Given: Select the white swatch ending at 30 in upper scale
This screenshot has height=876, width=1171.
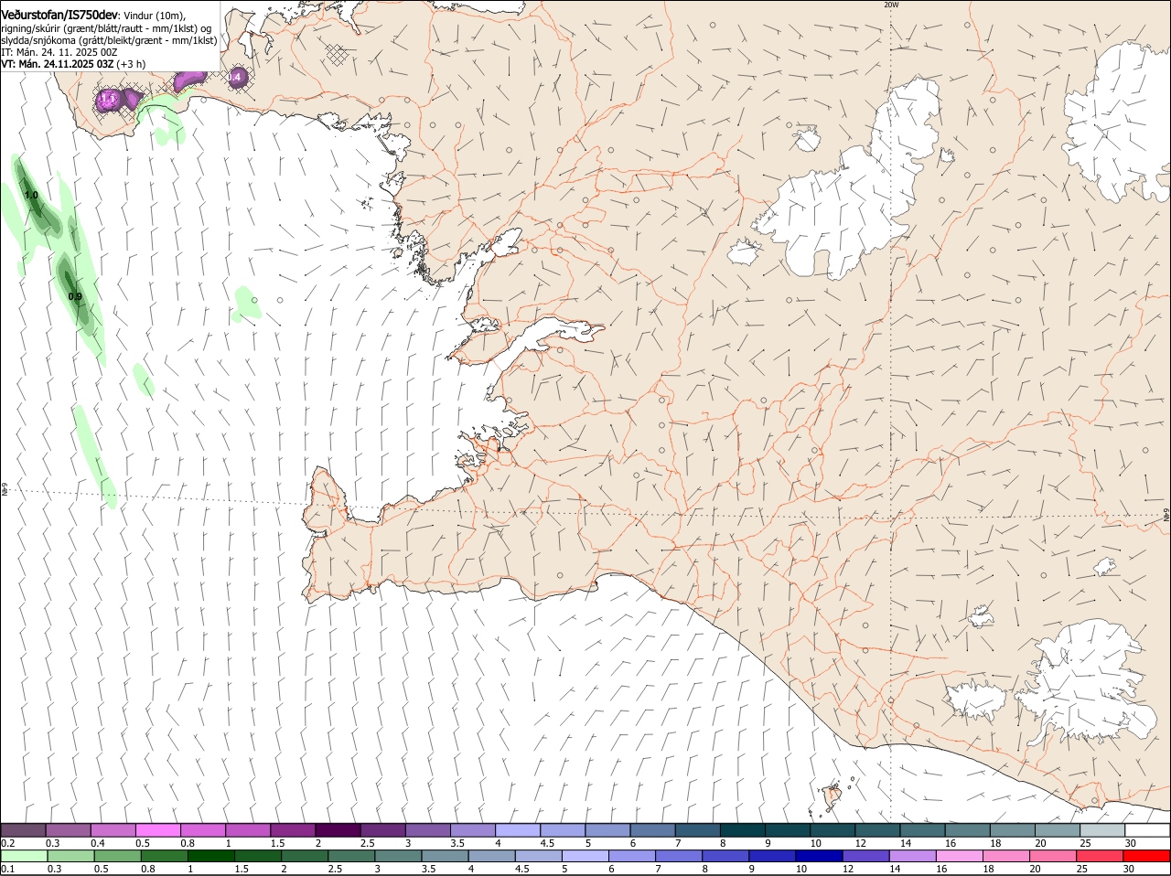Looking at the screenshot, I should 1147,830.
